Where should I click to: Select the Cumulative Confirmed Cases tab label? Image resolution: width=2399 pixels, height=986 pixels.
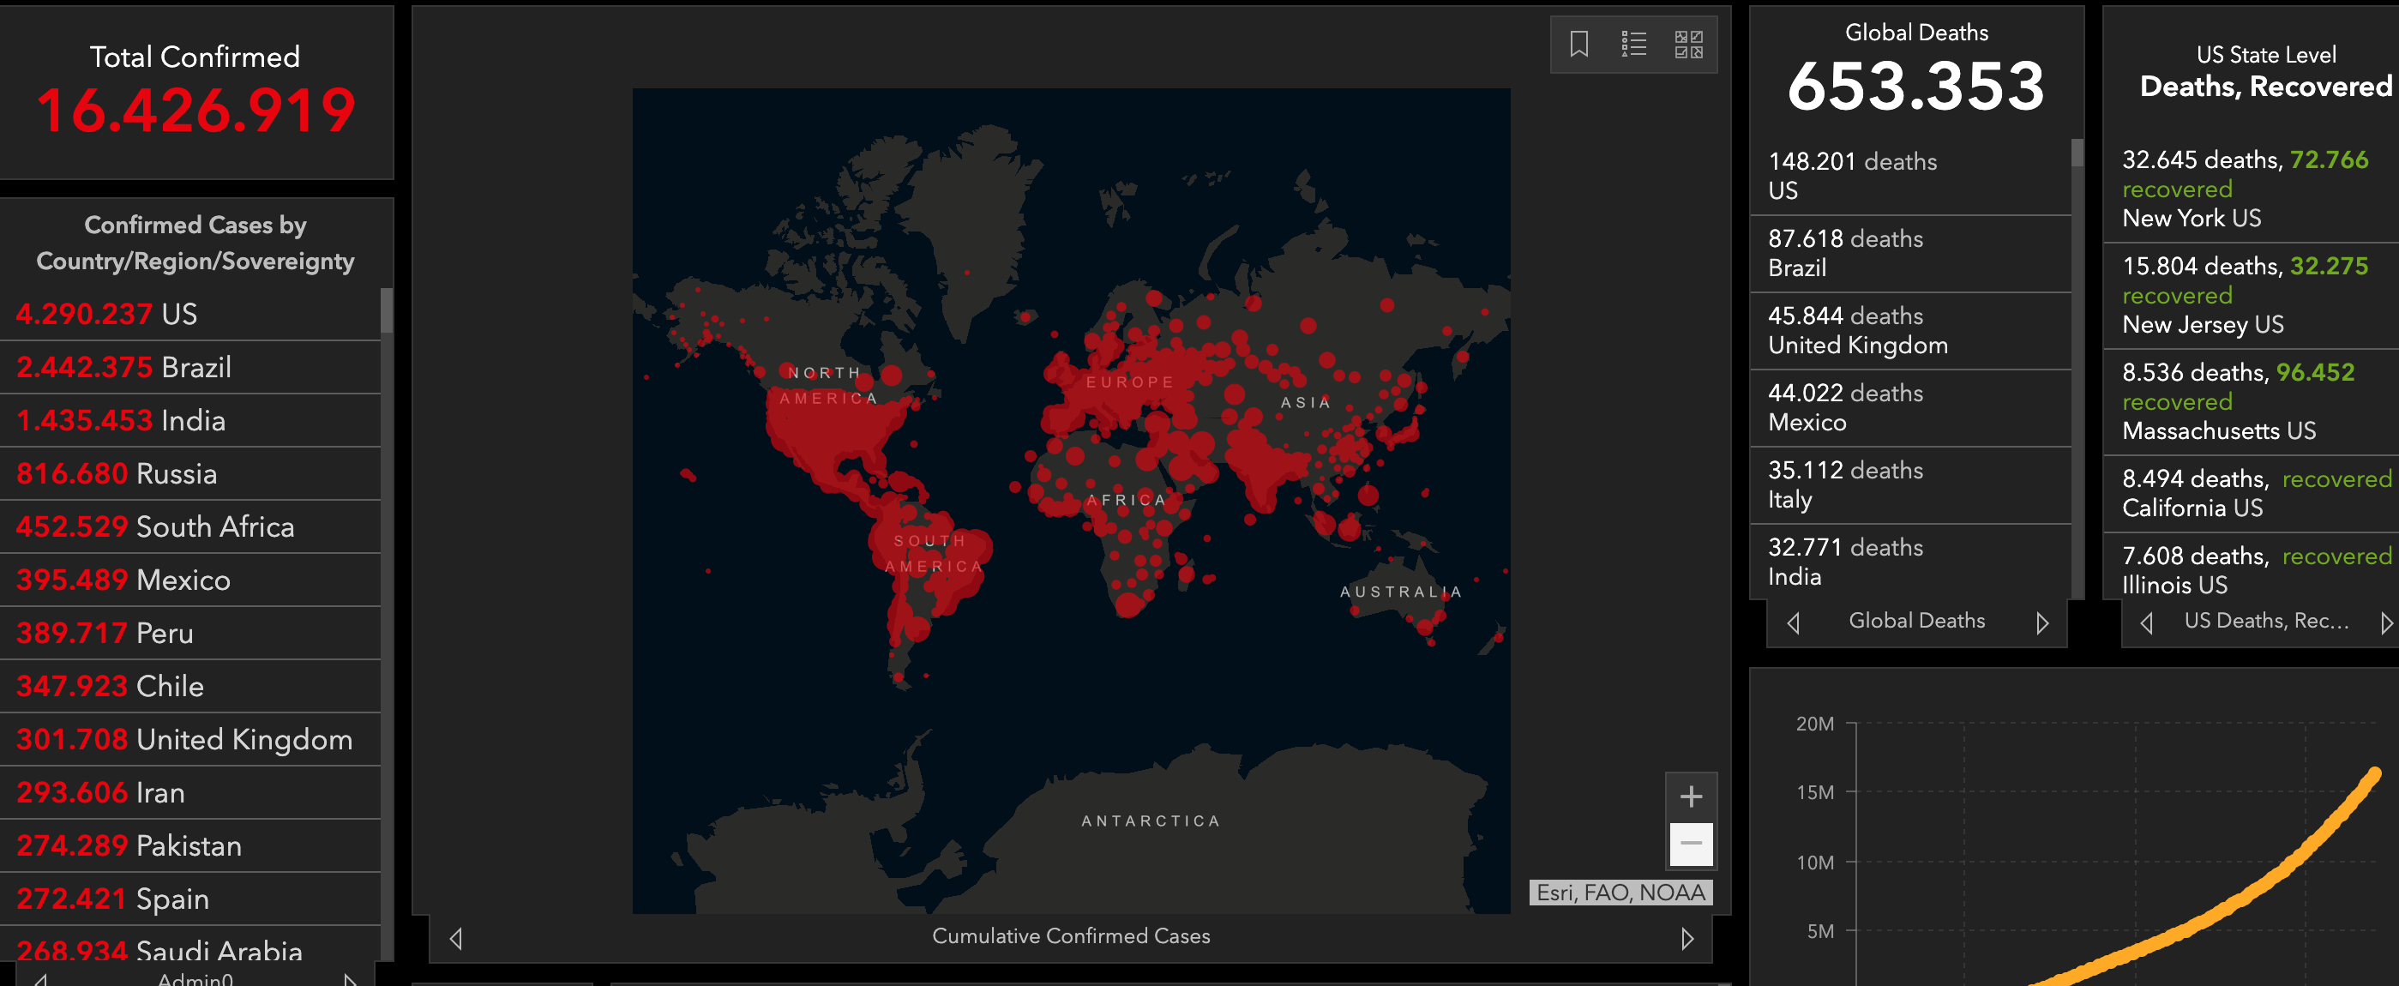[x=1070, y=935]
